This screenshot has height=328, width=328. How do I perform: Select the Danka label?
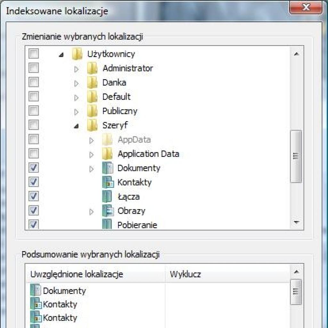coord(114,82)
